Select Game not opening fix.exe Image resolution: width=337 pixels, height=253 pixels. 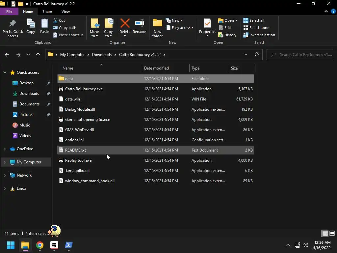[156, 120]
